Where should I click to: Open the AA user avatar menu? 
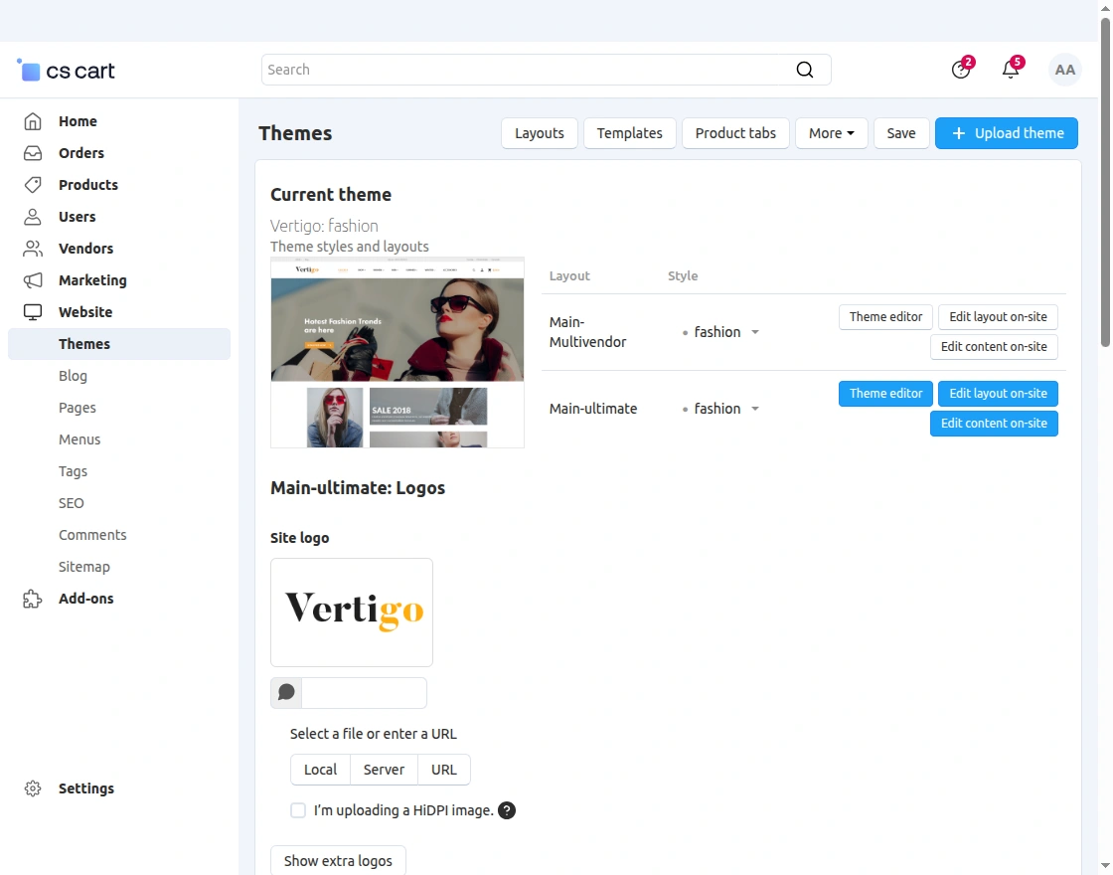(1064, 70)
